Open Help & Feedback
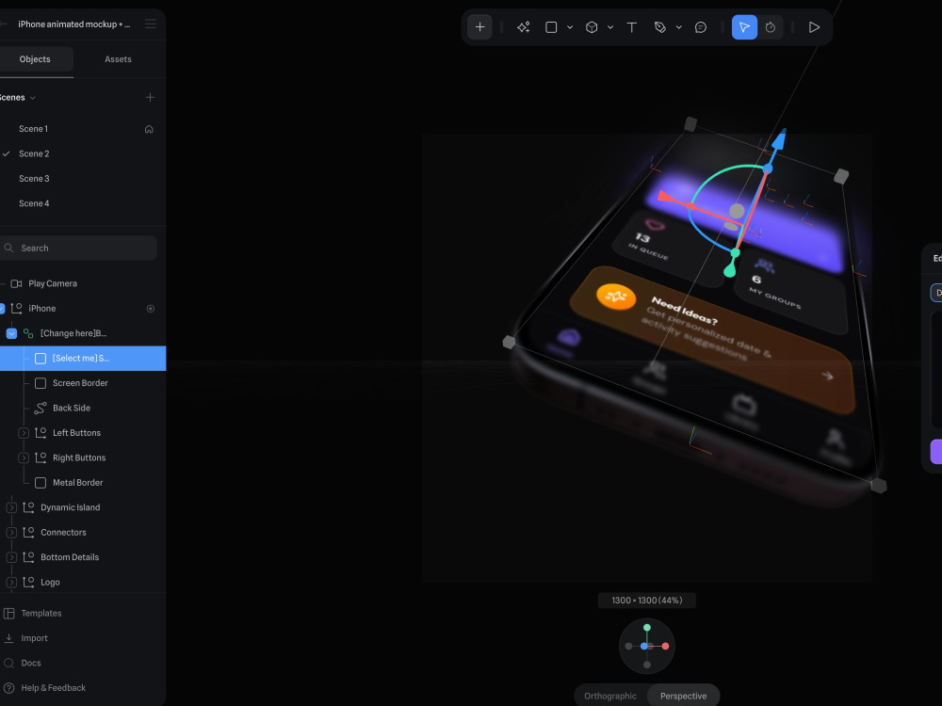The width and height of the screenshot is (942, 706). (x=54, y=688)
